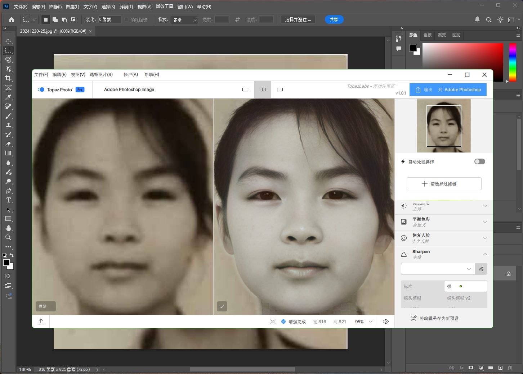Pick the Eyedropper tool
This screenshot has width=523, height=374.
(x=8, y=97)
